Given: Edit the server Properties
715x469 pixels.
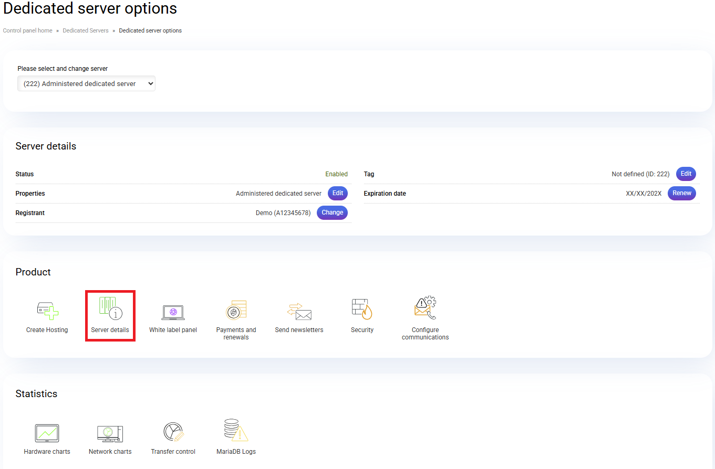Looking at the screenshot, I should 338,193.
